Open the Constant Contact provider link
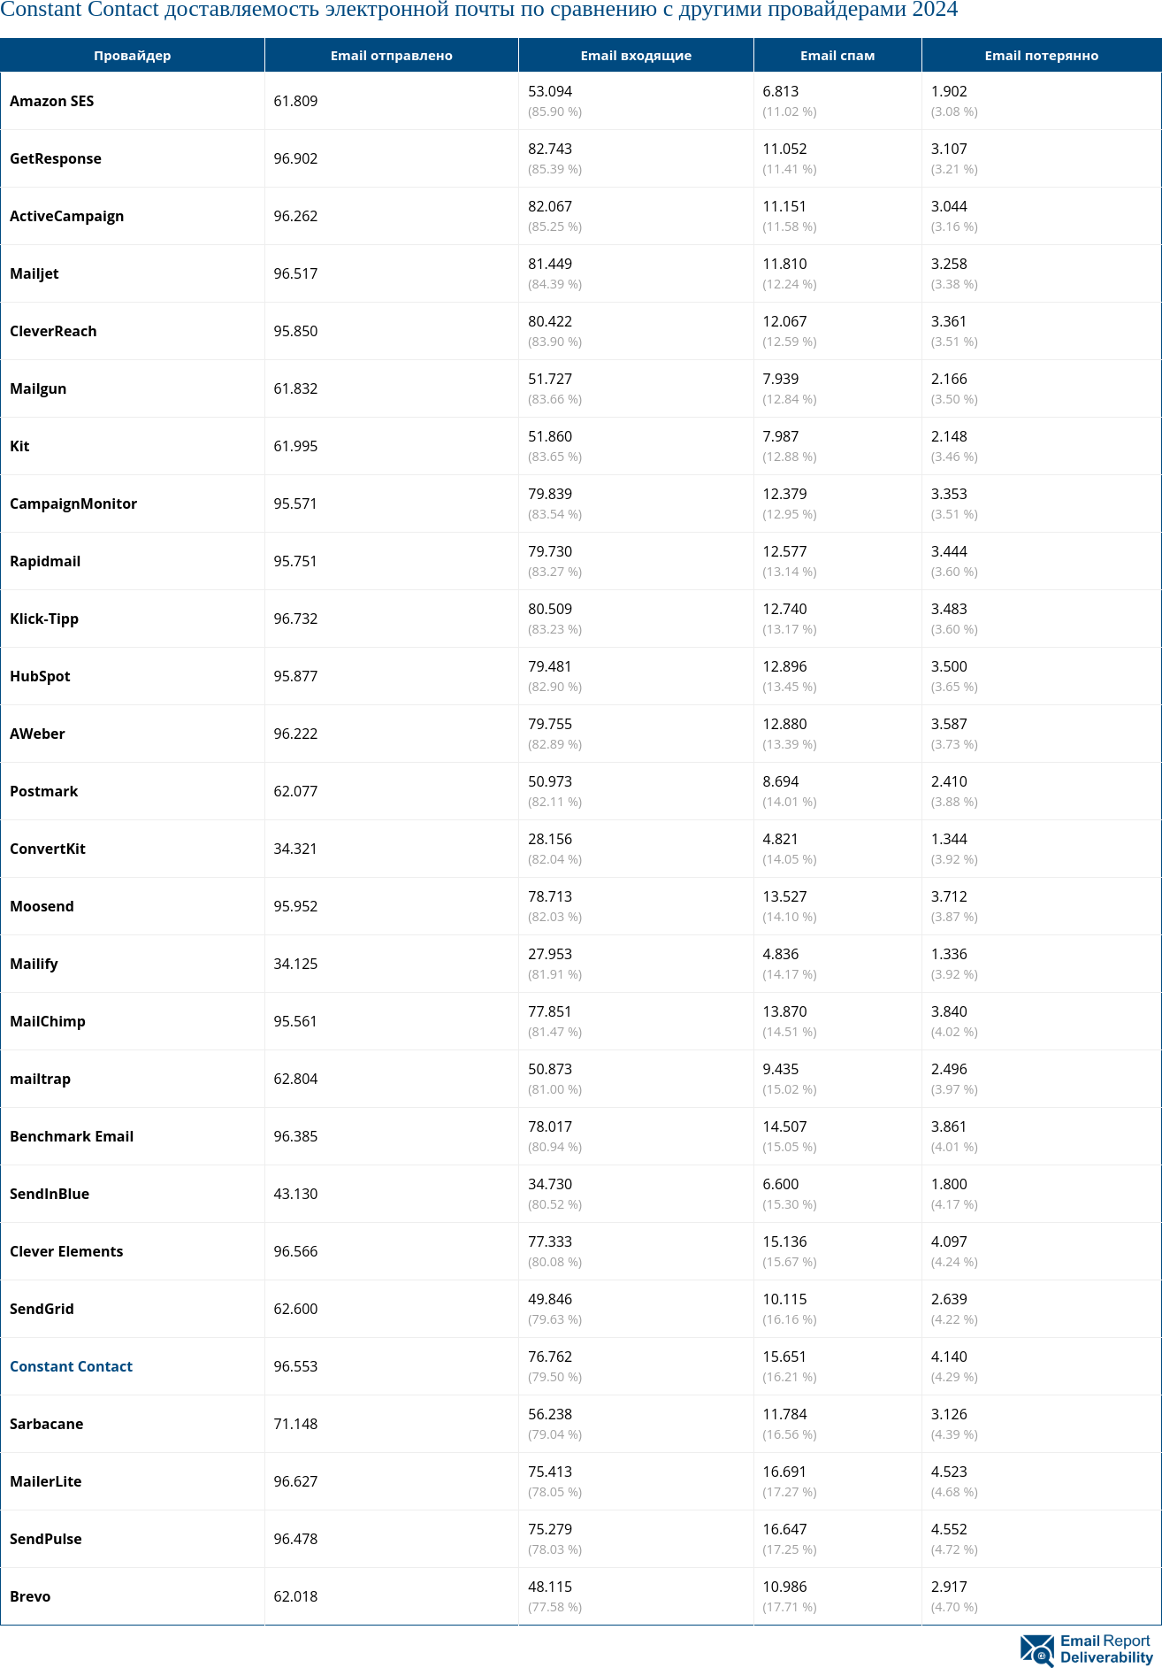Image resolution: width=1162 pixels, height=1668 pixels. 71,1366
